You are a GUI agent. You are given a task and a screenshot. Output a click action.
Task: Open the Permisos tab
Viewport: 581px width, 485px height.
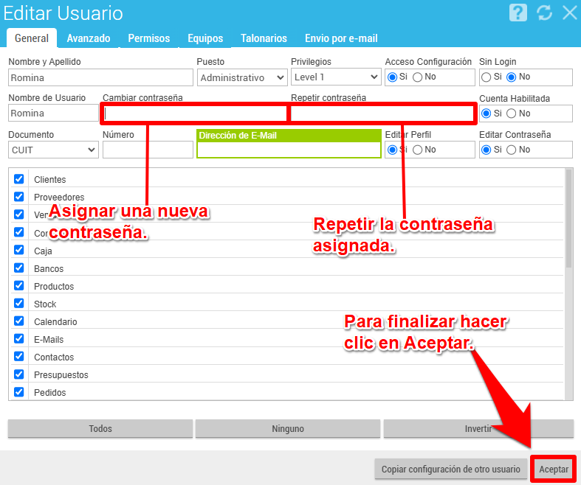click(148, 38)
